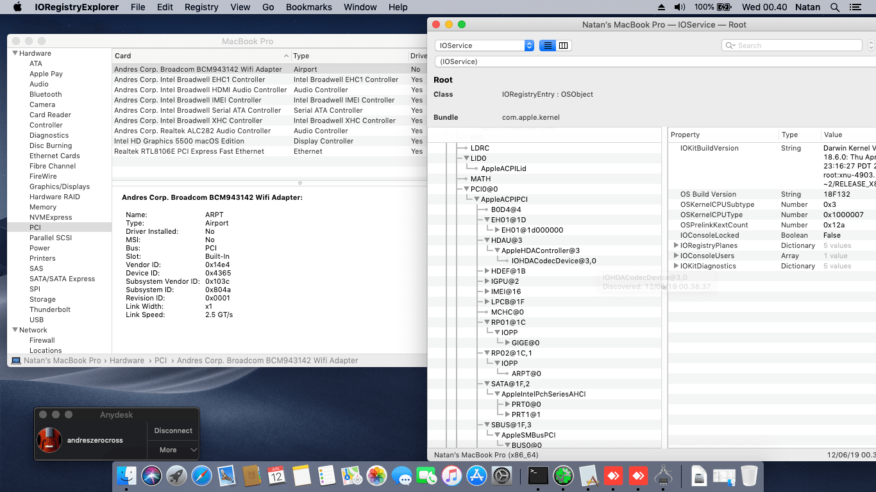This screenshot has width=876, height=492.
Task: Collapse the LID0 tree node
Action: click(x=466, y=158)
